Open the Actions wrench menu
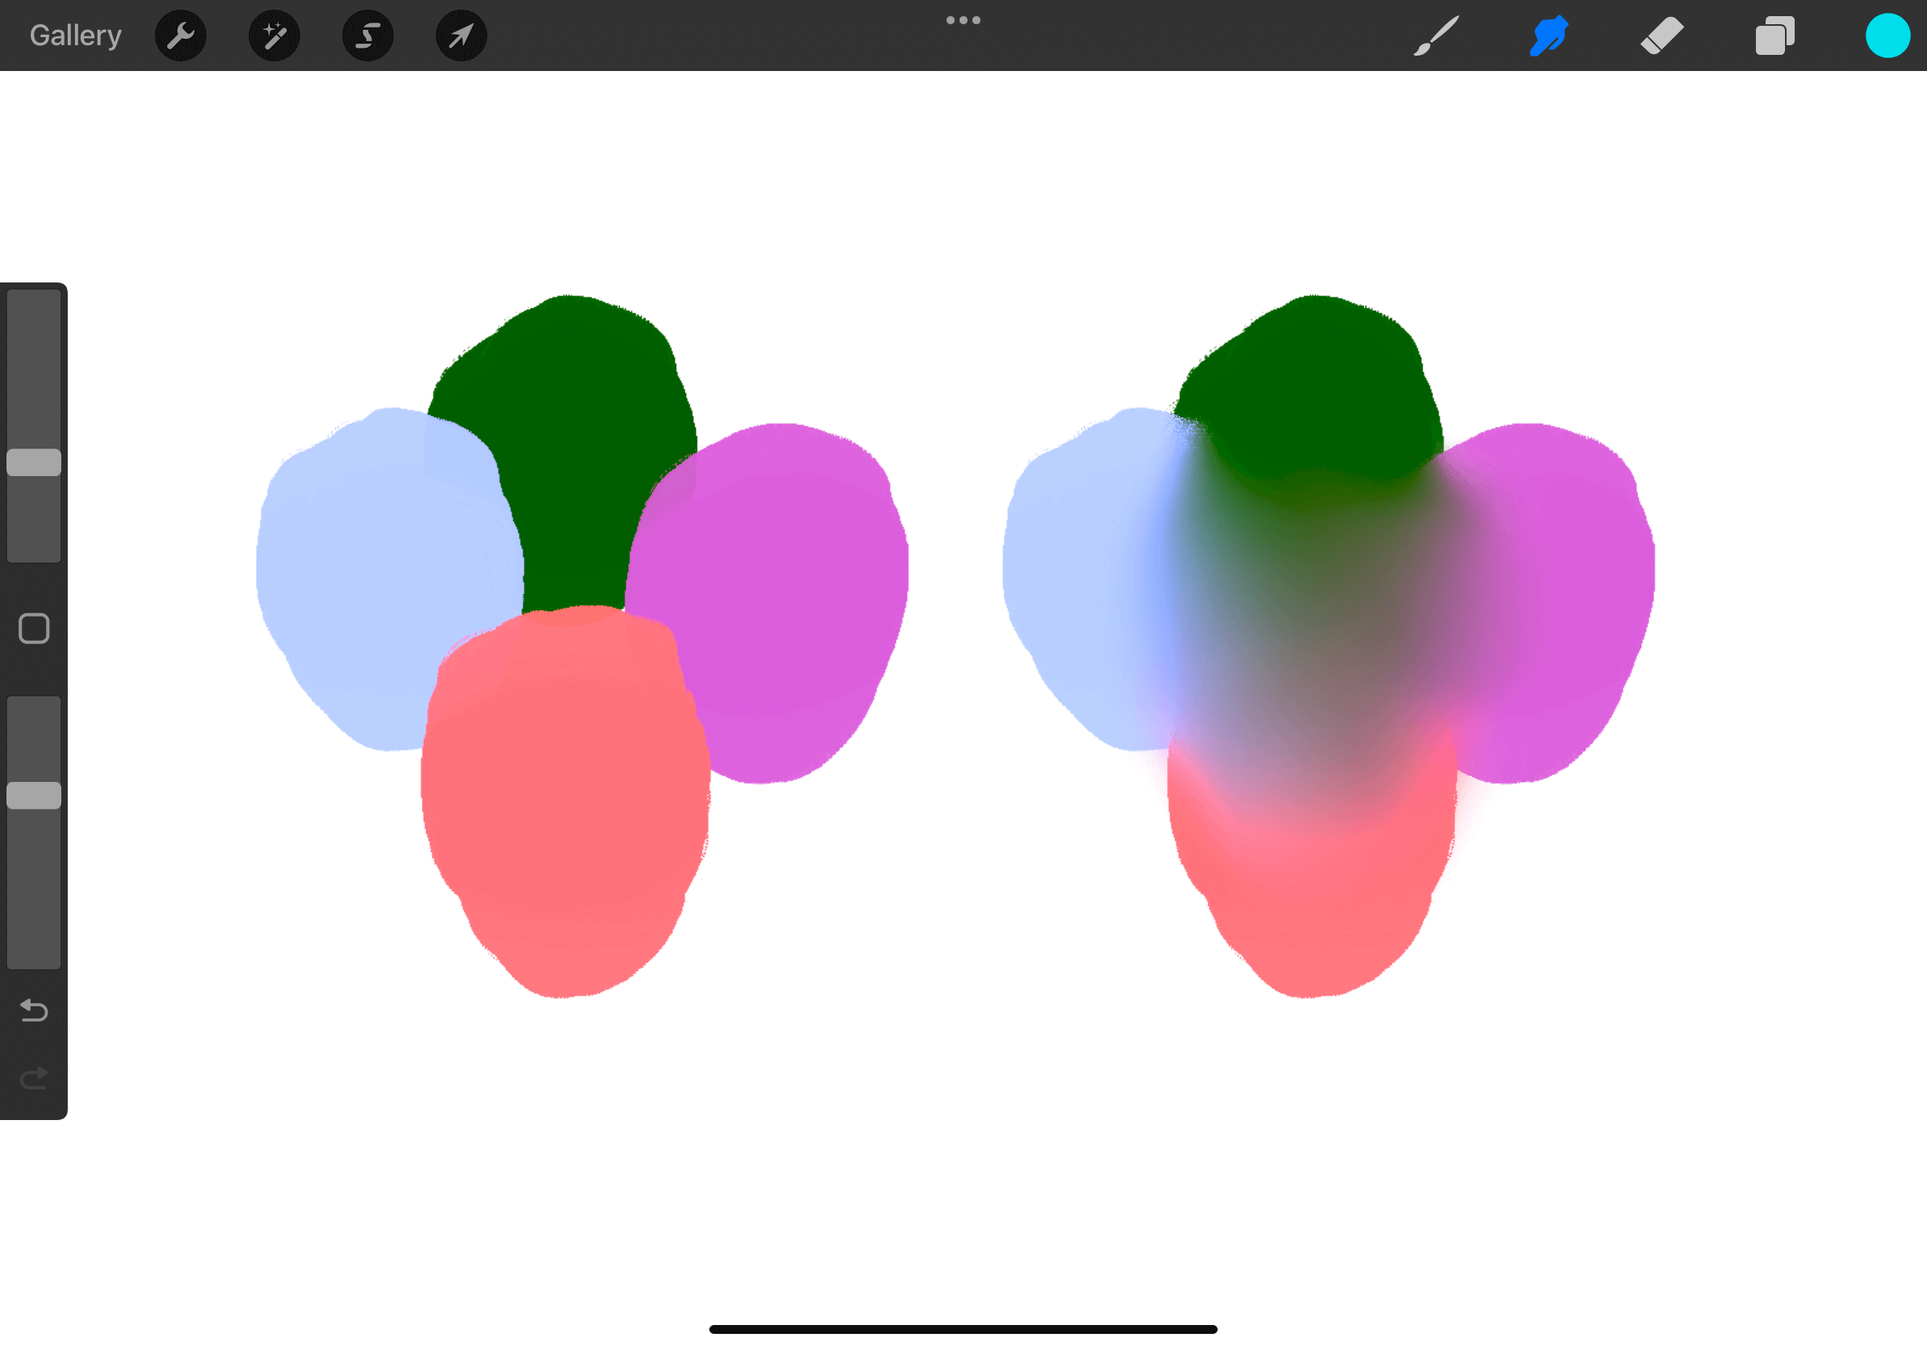The height and width of the screenshot is (1346, 1927). [181, 36]
